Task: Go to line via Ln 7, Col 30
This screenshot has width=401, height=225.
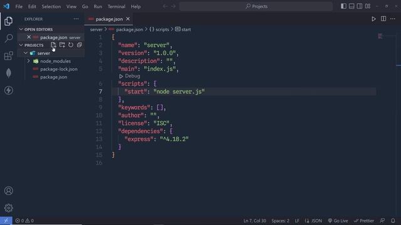Action: [x=255, y=221]
